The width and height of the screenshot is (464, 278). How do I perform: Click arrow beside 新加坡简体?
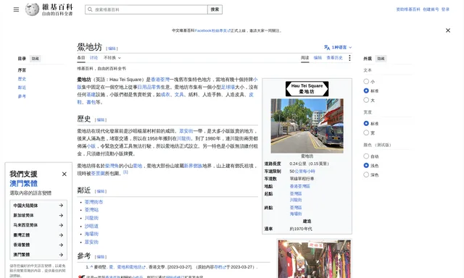click(61, 215)
